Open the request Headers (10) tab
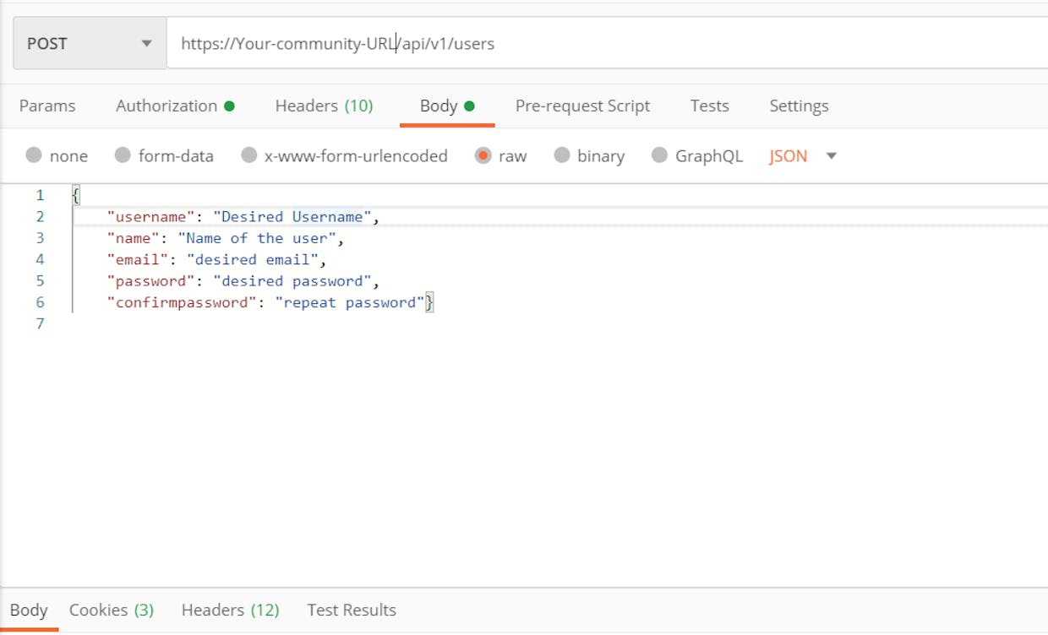The width and height of the screenshot is (1048, 635). pyautogui.click(x=324, y=106)
